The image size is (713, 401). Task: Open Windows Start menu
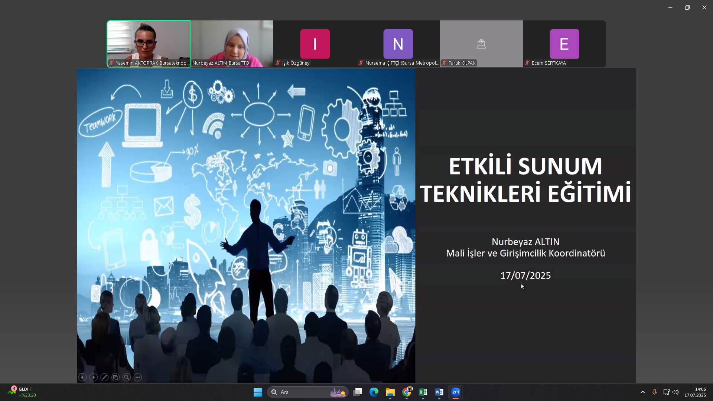(x=258, y=392)
